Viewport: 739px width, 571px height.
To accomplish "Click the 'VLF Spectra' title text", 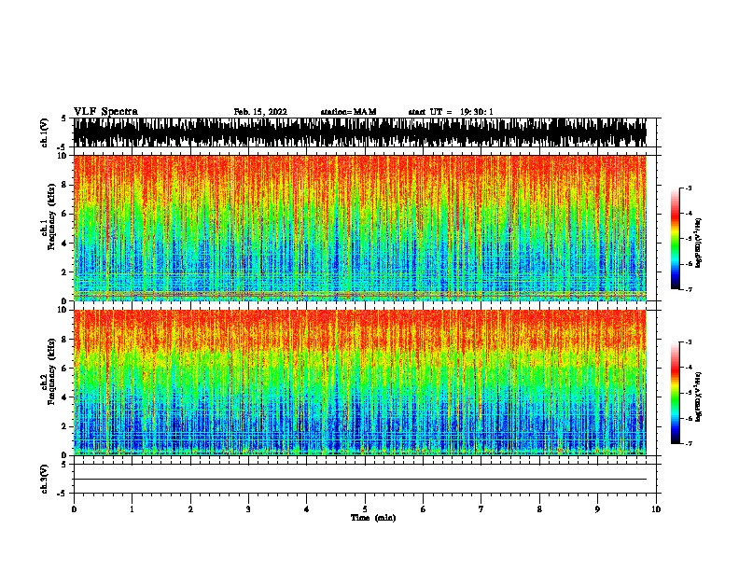I will tap(105, 112).
